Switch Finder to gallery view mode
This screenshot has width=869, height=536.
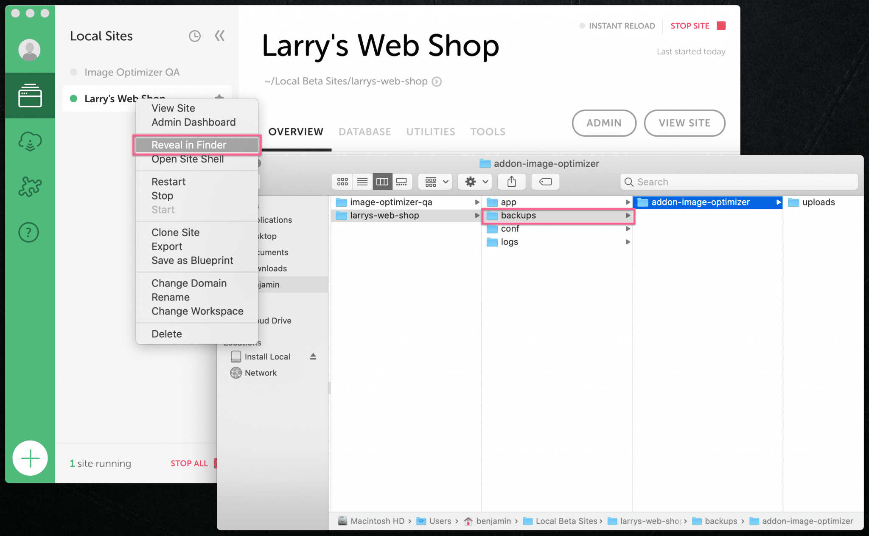[401, 182]
